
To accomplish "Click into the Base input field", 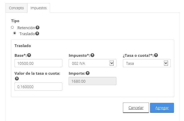I will (38, 63).
